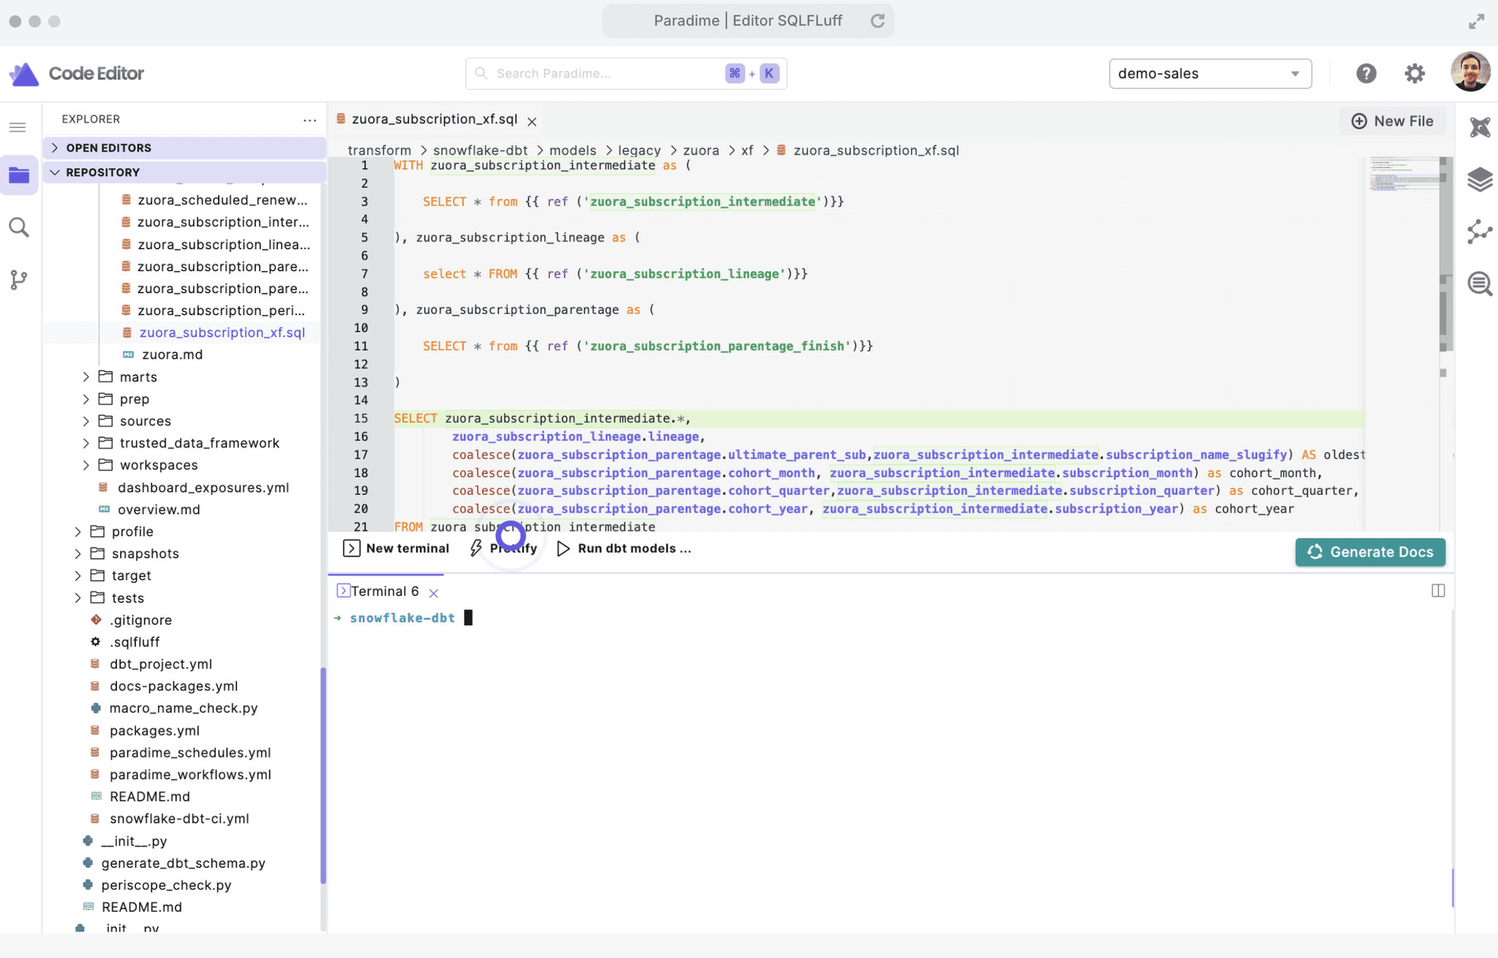1498x958 pixels.
Task: Switch to the Terminal 6 tab
Action: click(x=383, y=591)
